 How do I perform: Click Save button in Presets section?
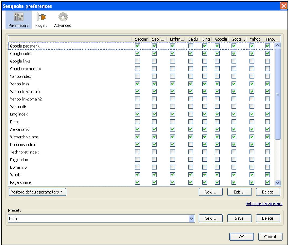239,218
